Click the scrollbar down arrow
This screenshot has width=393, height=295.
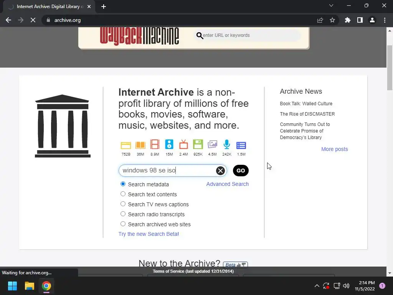click(390, 273)
